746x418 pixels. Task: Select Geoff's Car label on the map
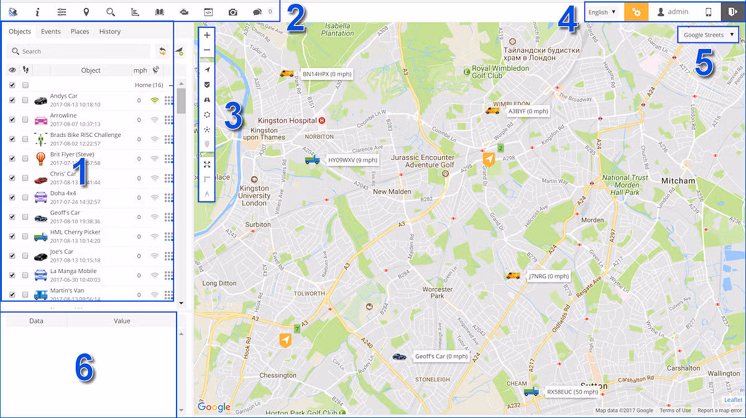(441, 356)
